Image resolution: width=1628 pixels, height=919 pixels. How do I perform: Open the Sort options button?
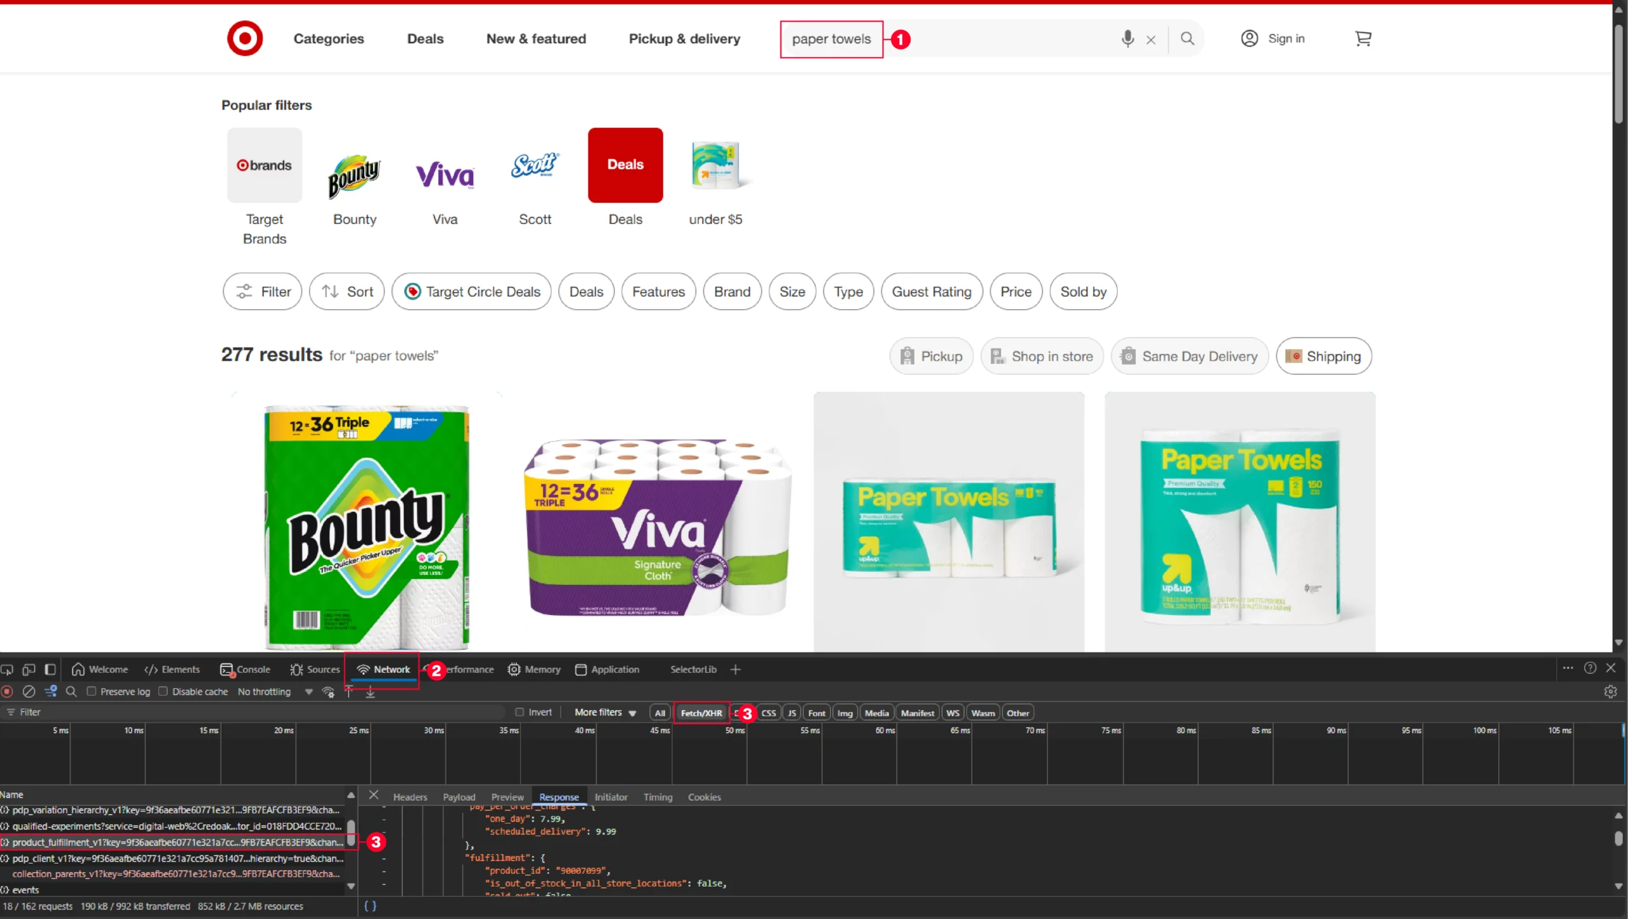[x=347, y=291]
